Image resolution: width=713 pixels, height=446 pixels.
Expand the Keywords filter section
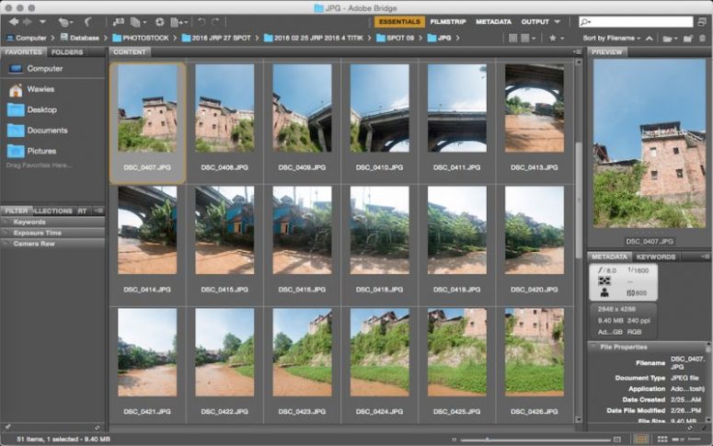(52, 222)
